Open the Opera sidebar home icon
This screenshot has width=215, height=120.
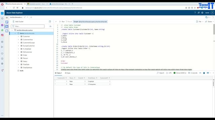pos(2,18)
